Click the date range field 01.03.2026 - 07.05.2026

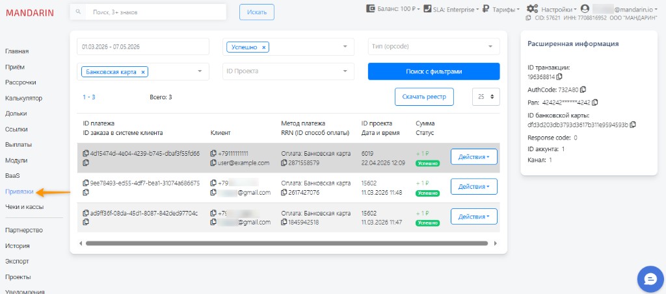tap(143, 47)
